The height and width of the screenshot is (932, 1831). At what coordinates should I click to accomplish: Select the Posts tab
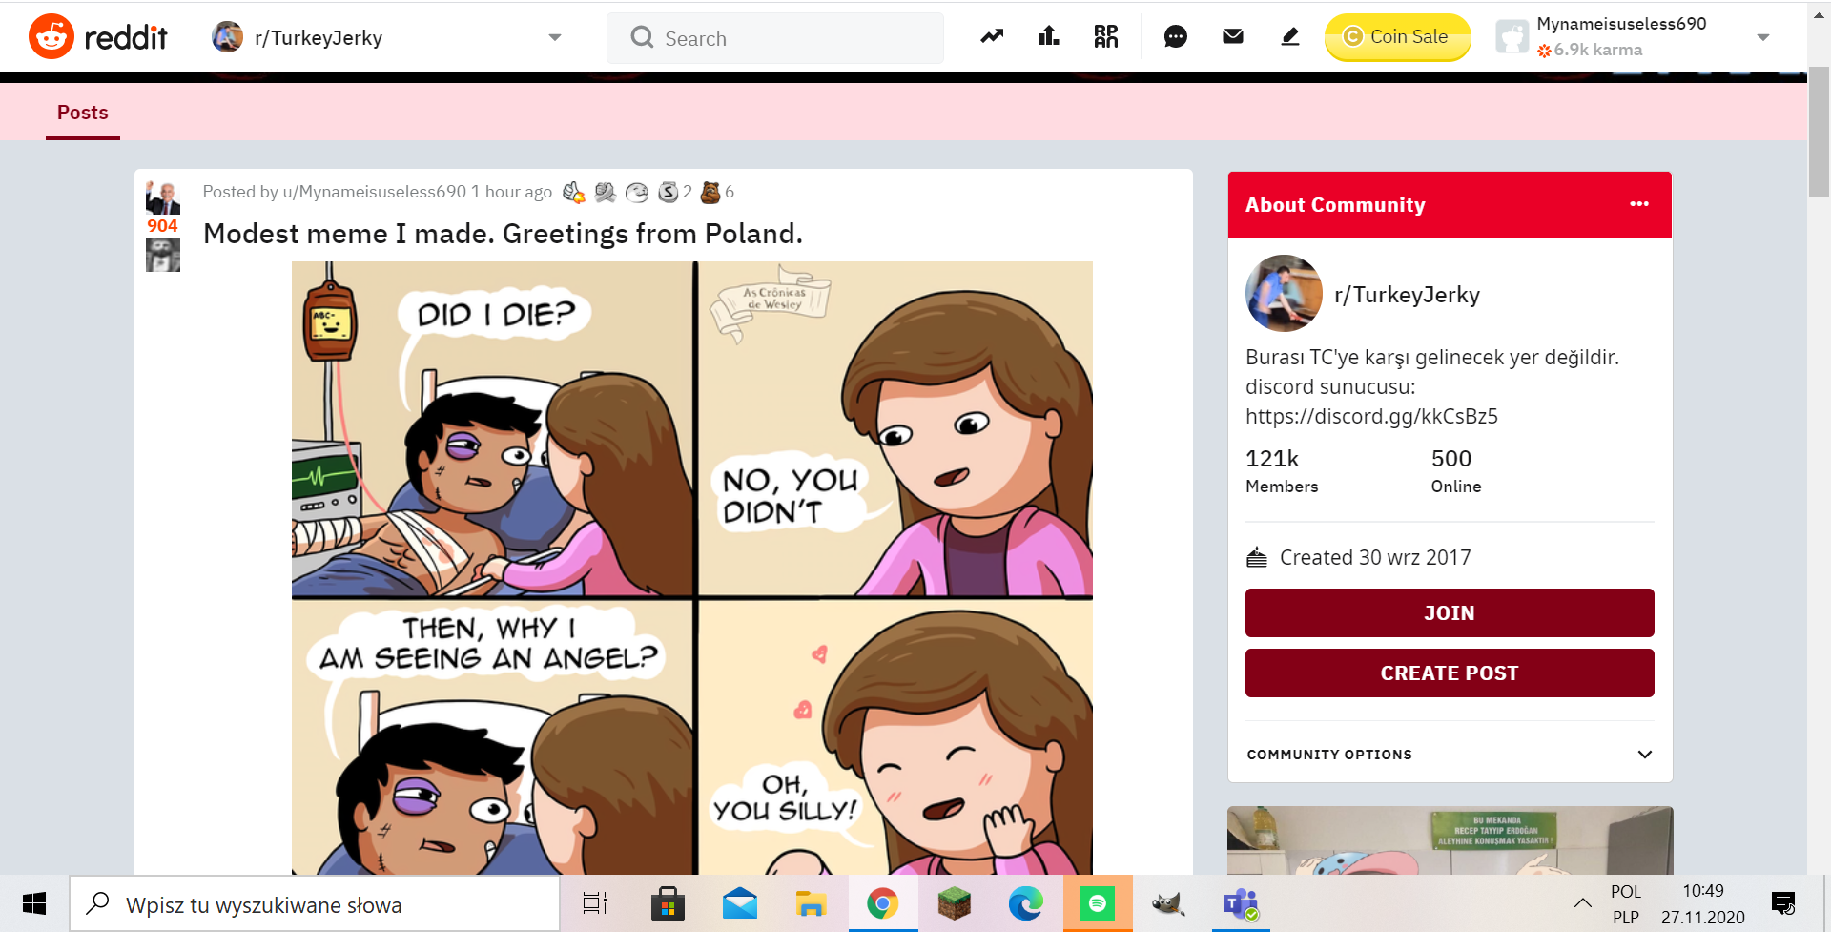[83, 113]
